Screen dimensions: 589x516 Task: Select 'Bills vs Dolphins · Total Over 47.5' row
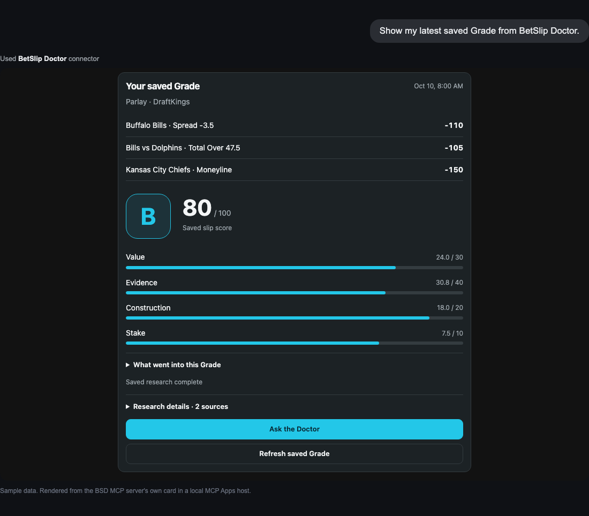coord(294,148)
